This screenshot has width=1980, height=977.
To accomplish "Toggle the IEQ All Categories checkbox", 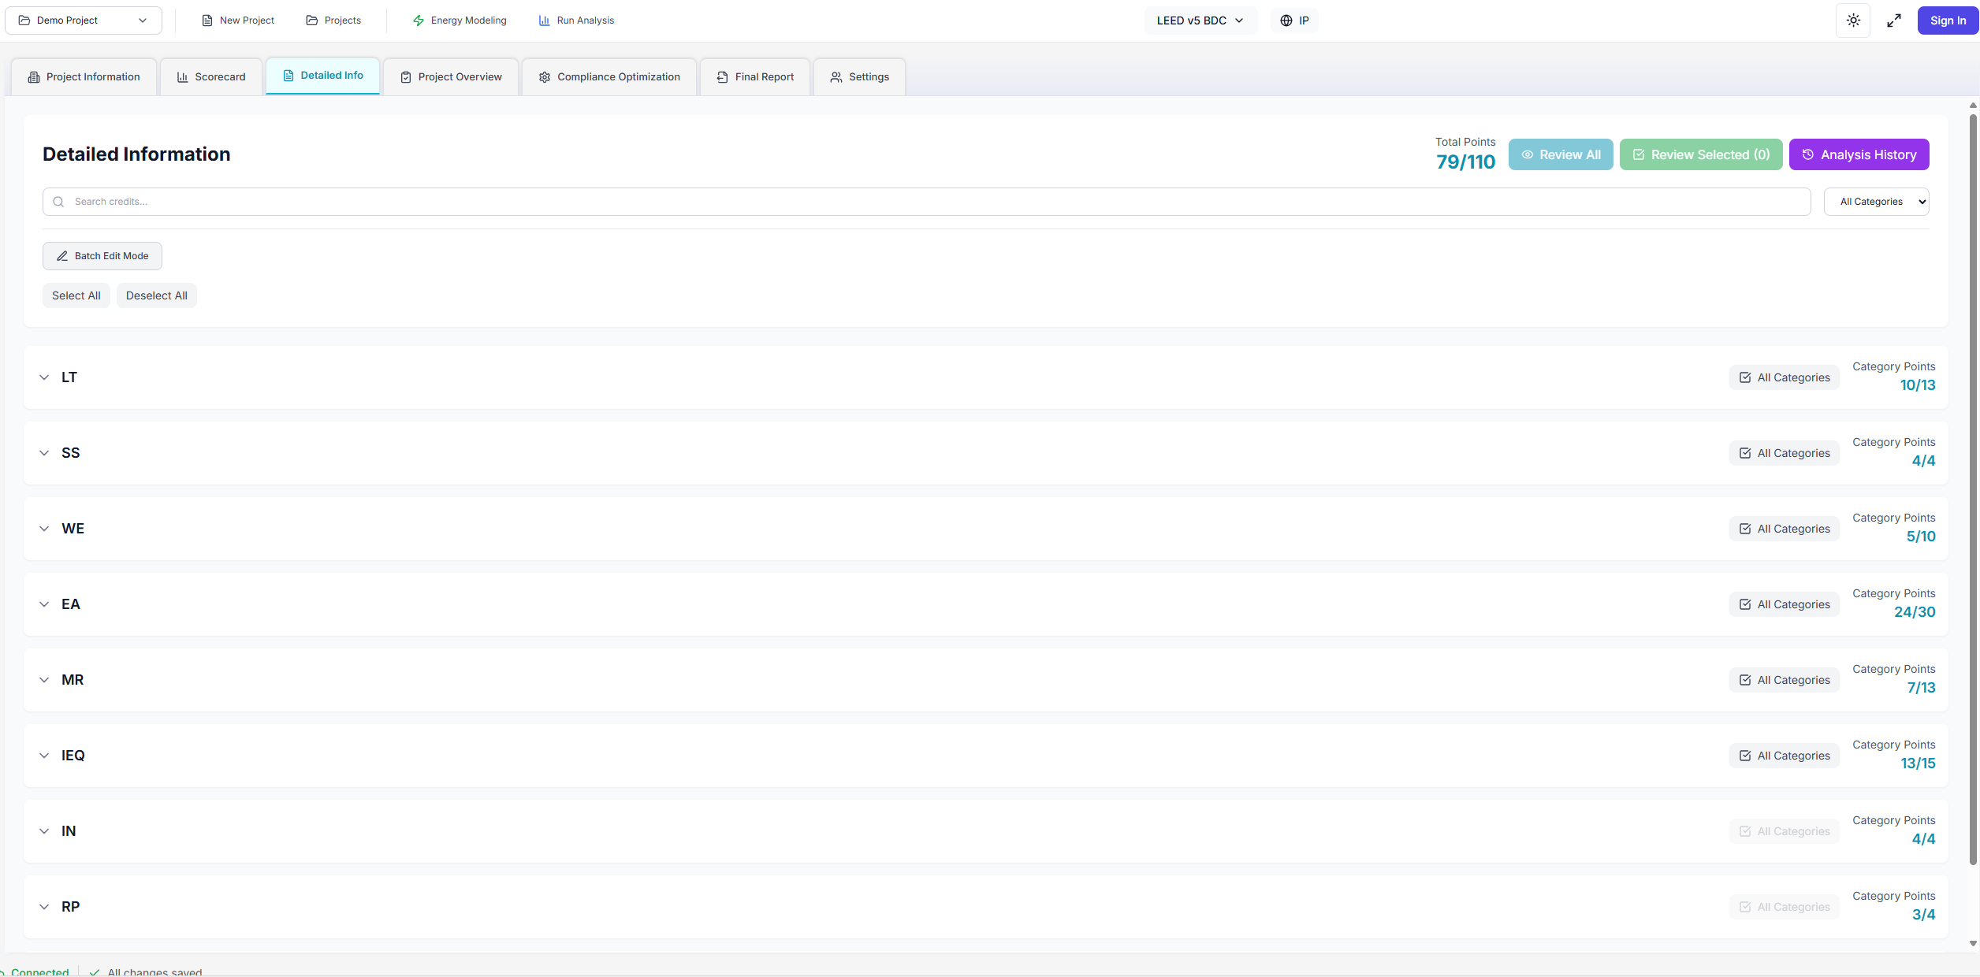I will [x=1745, y=756].
